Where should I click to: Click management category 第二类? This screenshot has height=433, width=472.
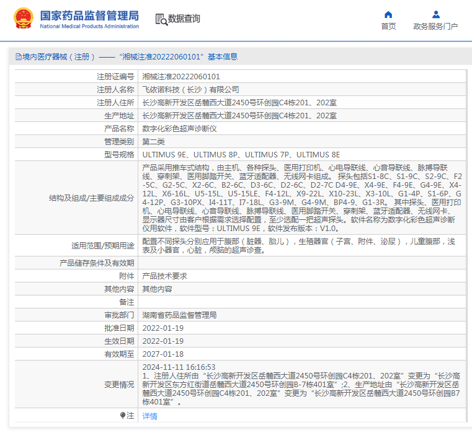[x=153, y=142]
